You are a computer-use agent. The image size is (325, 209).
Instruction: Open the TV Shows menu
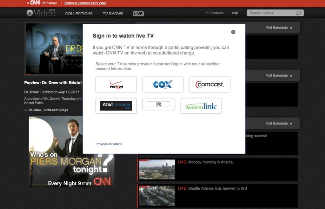click(x=113, y=14)
